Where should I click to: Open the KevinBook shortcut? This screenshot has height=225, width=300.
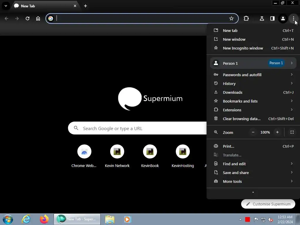(150, 156)
